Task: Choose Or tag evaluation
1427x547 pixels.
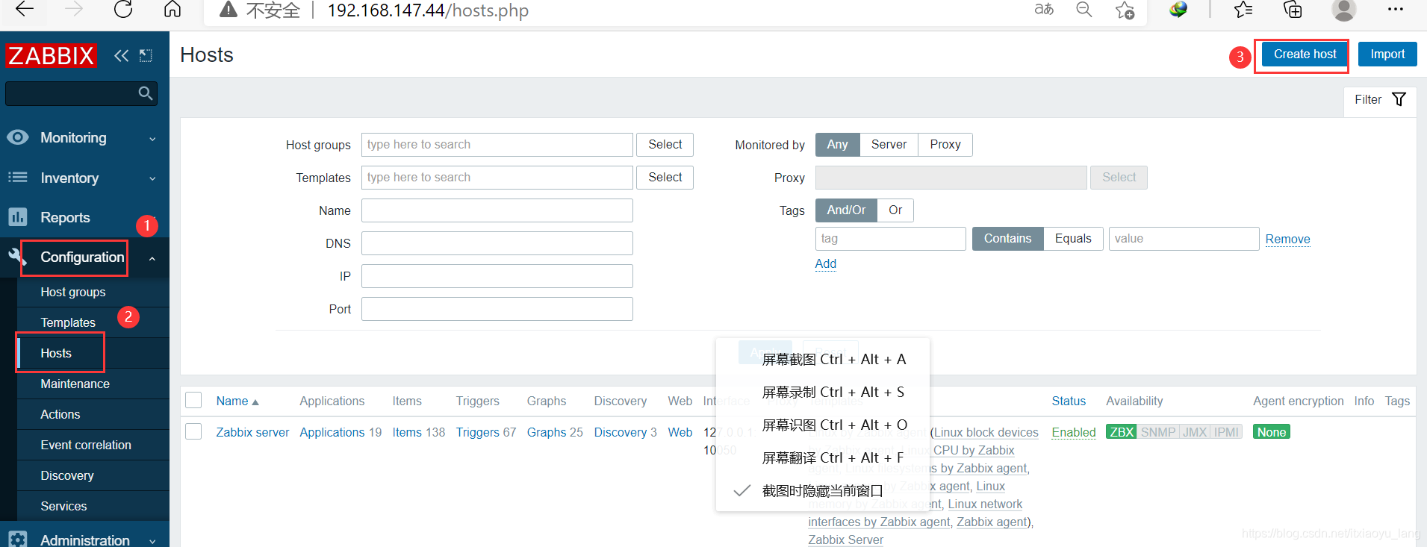Action: (x=895, y=210)
